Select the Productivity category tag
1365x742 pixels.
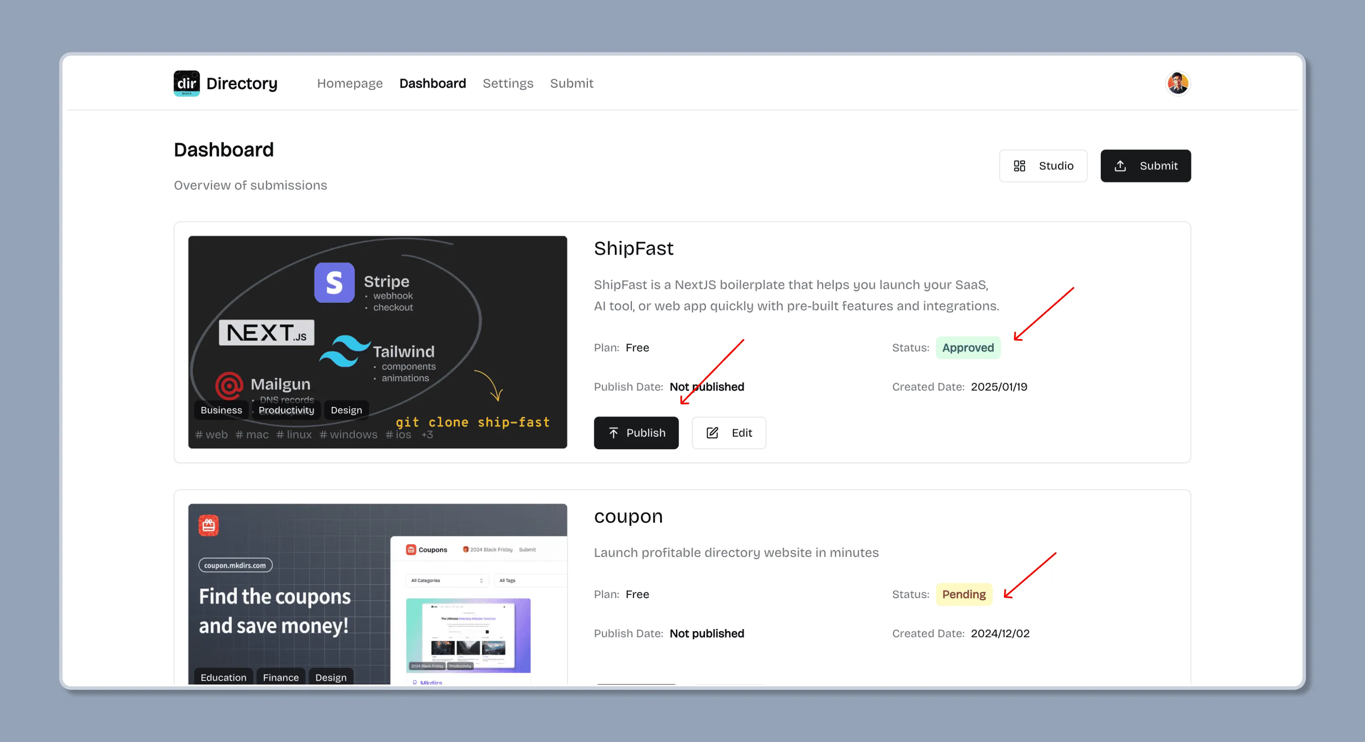(286, 410)
